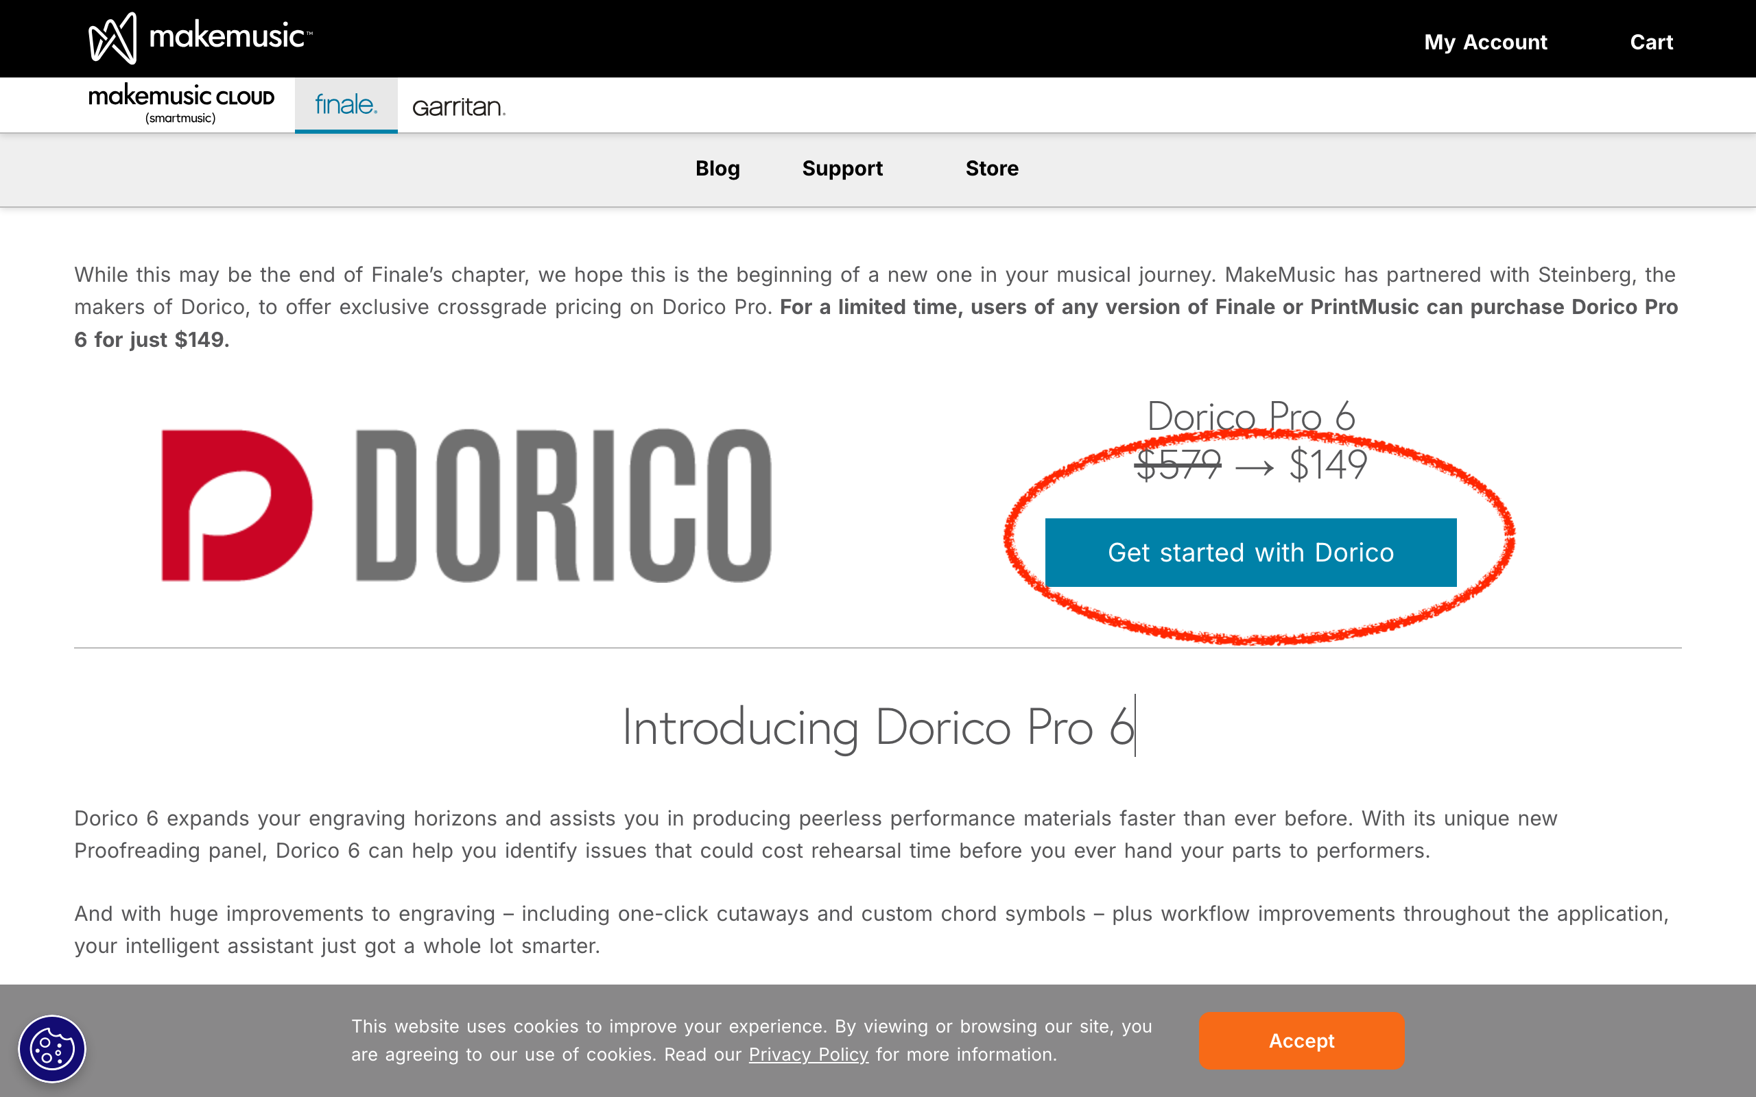Switch to the Garritan tab
The width and height of the screenshot is (1756, 1097).
pos(459,107)
